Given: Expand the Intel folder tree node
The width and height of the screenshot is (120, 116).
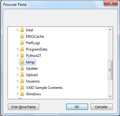Looking at the screenshot, I should [x=18, y=30].
